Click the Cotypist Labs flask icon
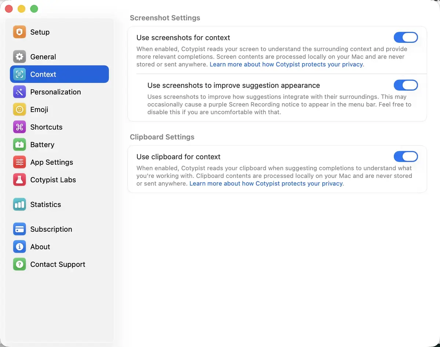This screenshot has height=347, width=440. (x=19, y=180)
